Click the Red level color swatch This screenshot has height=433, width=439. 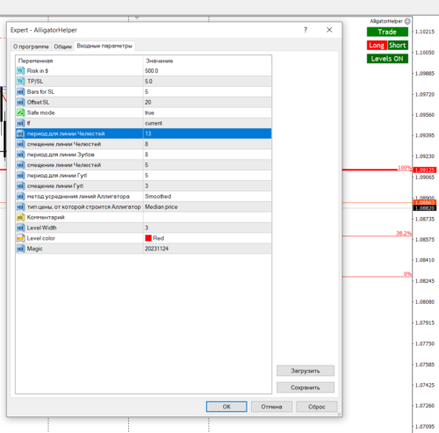148,238
